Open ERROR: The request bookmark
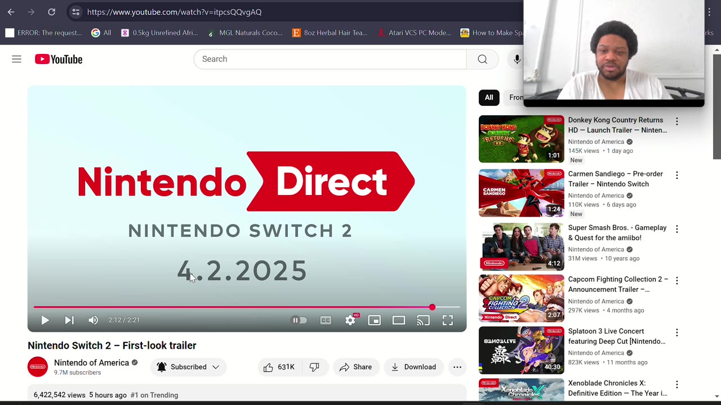Screen dimensions: 721x405 click(x=43, y=33)
